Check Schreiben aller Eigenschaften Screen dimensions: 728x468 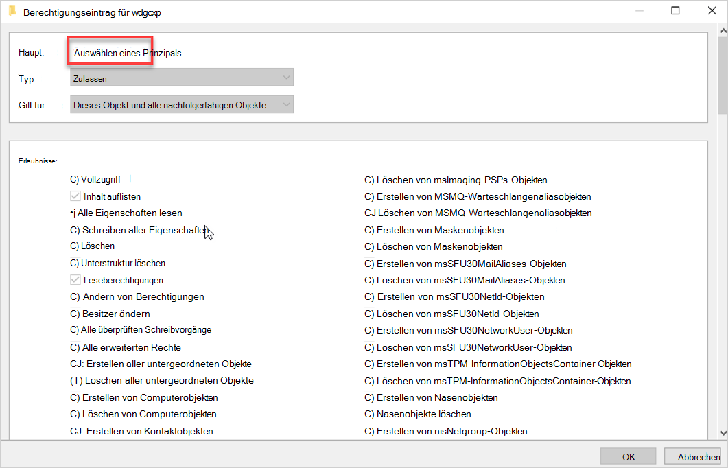73,230
